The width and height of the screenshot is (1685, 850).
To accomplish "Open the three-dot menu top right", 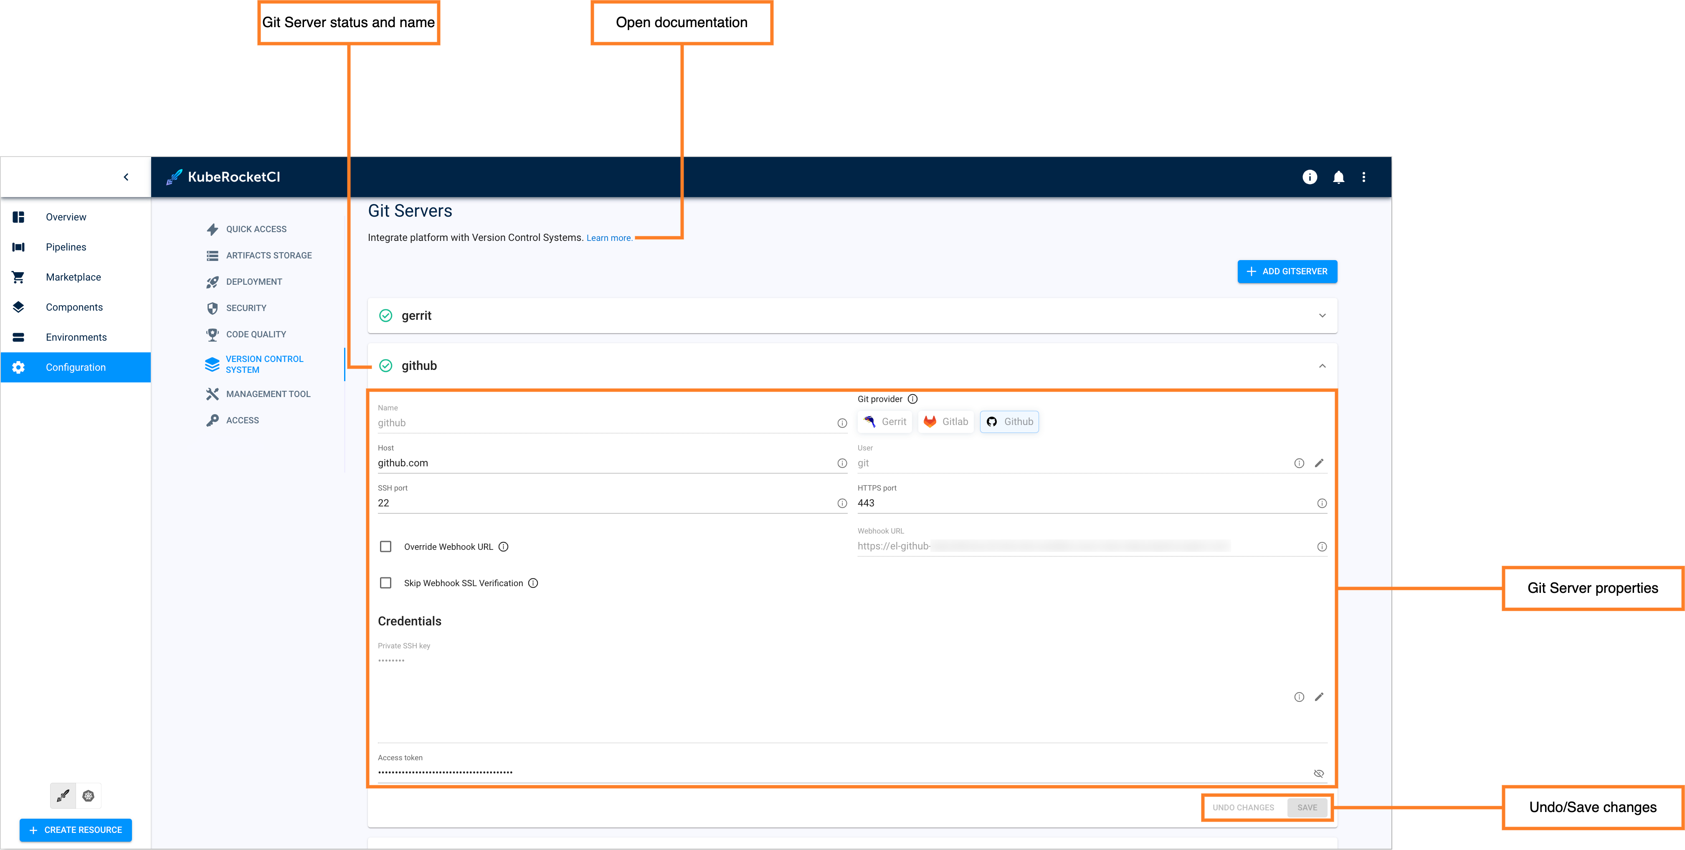I will click(x=1365, y=177).
